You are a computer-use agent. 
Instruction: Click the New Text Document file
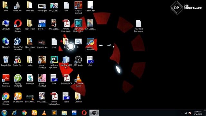point(139,24)
